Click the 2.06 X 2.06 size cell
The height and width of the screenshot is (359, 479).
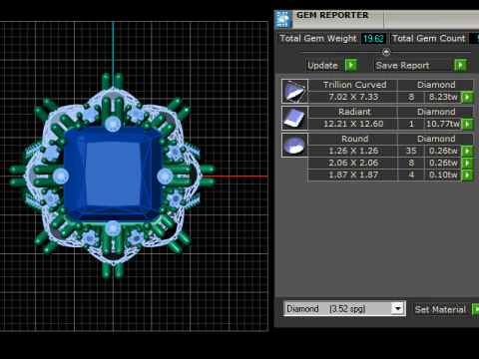click(x=353, y=163)
